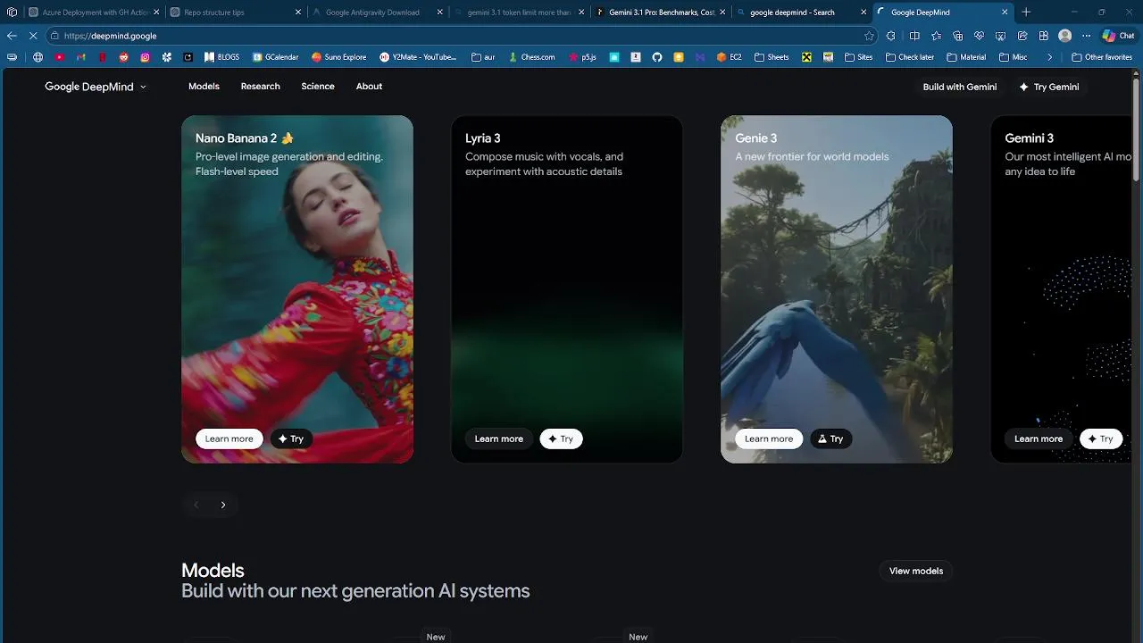Open the Reddit bookmark icon
1143x643 pixels.
click(x=123, y=57)
